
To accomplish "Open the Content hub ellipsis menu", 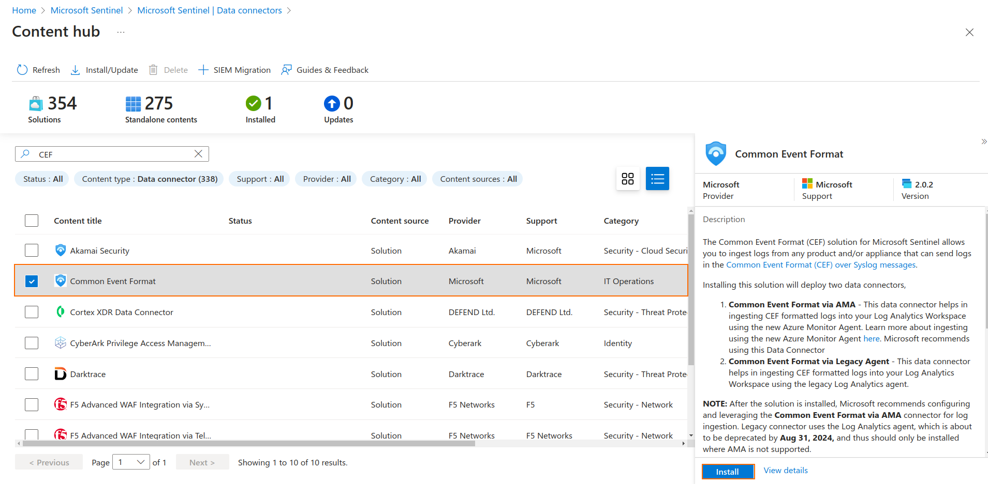I will (121, 32).
